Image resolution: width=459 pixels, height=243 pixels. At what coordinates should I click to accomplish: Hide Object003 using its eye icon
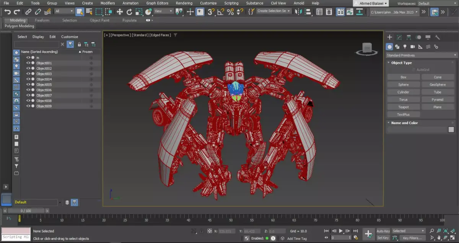click(28, 74)
